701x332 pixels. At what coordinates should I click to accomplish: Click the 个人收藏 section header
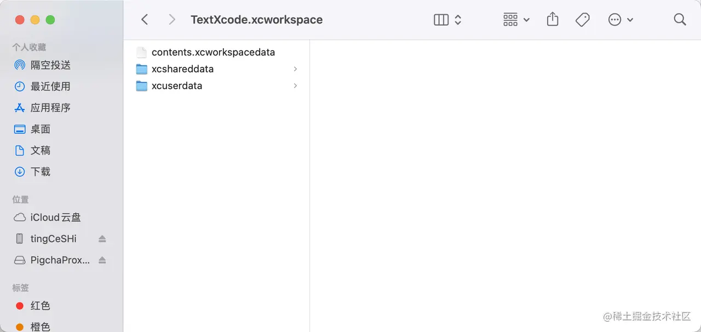click(x=29, y=48)
